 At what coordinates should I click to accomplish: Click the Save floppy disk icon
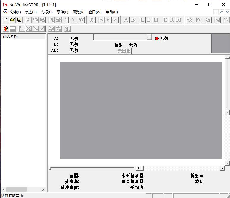[x=19, y=20]
